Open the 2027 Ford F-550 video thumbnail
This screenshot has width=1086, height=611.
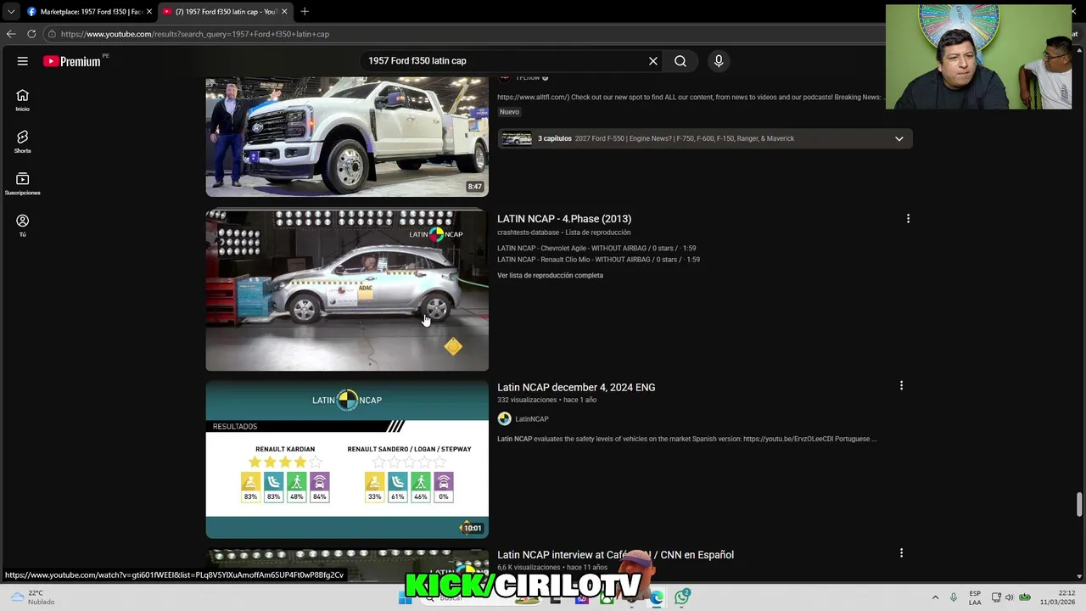click(347, 137)
